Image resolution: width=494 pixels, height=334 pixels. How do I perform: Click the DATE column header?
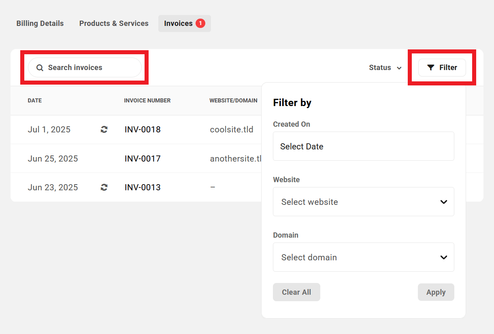pos(35,100)
